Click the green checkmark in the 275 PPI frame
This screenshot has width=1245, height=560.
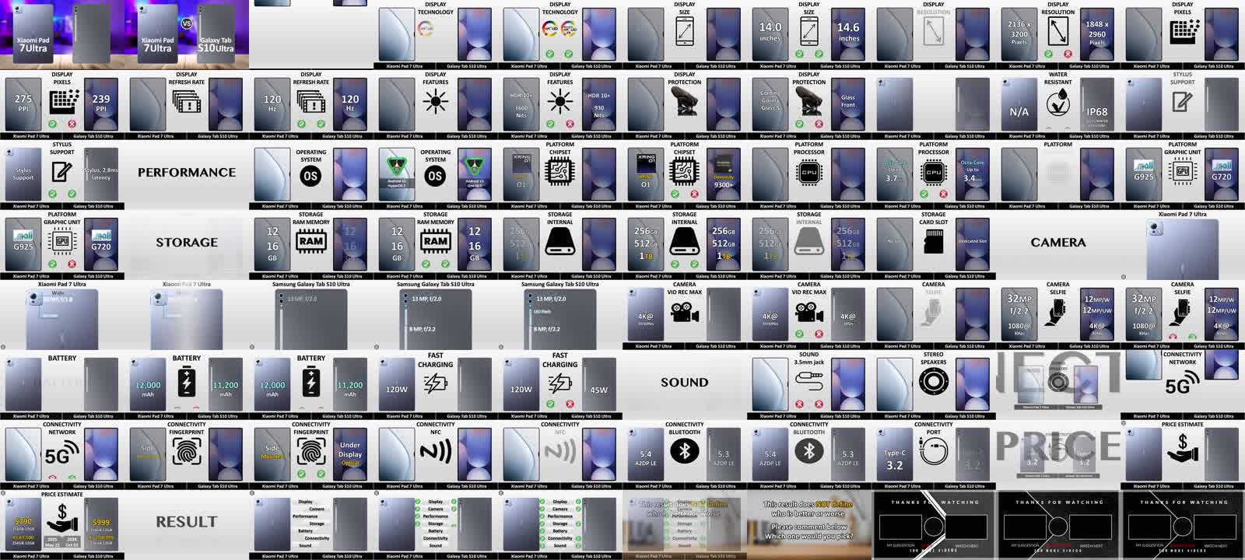click(52, 124)
